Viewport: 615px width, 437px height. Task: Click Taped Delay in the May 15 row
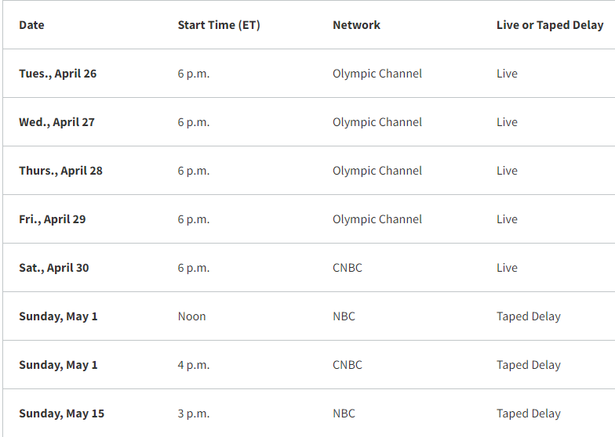click(529, 414)
